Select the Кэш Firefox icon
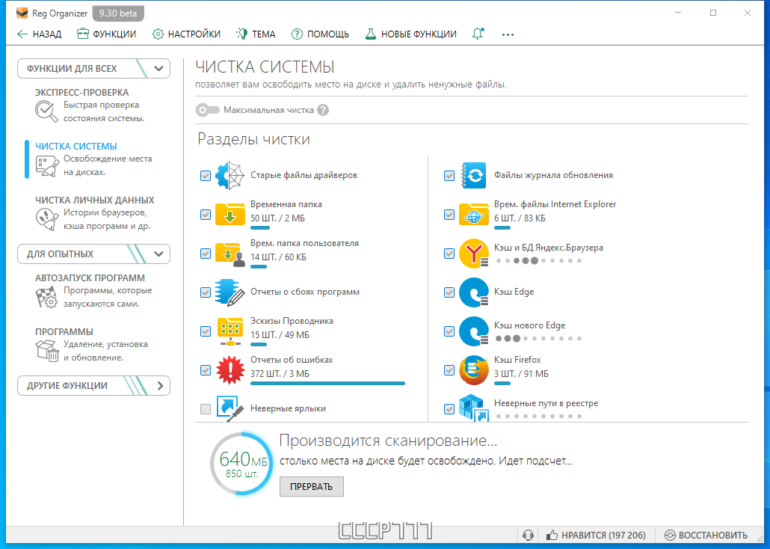This screenshot has width=770, height=549. pos(474,369)
